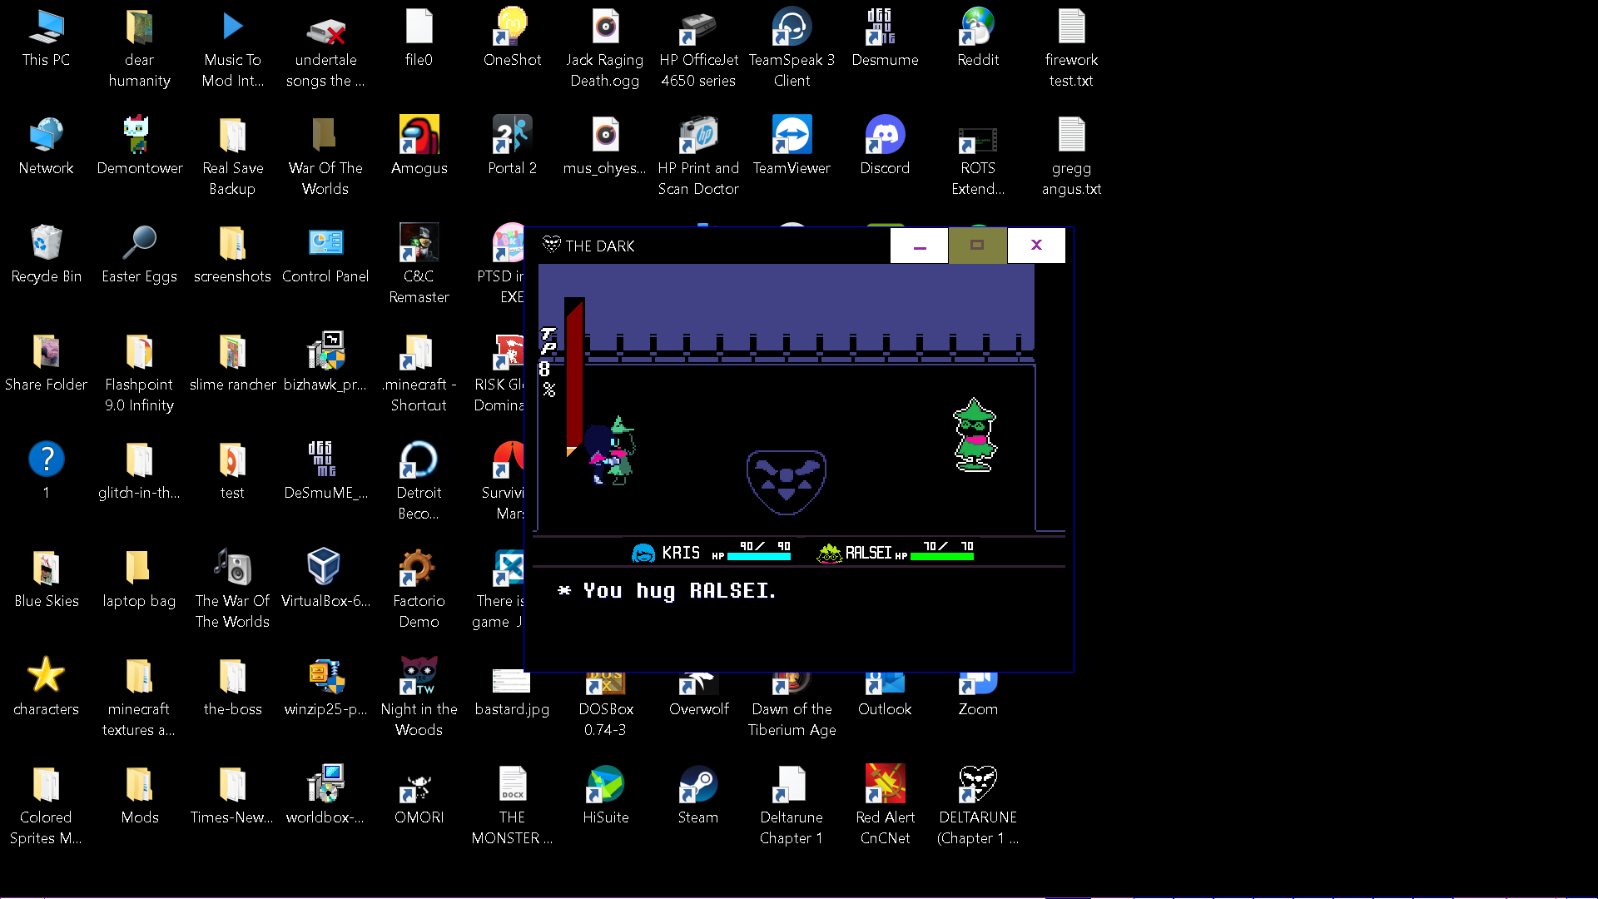Select the Factorio Demo gear icon
Image resolution: width=1598 pixels, height=899 pixels.
419,569
